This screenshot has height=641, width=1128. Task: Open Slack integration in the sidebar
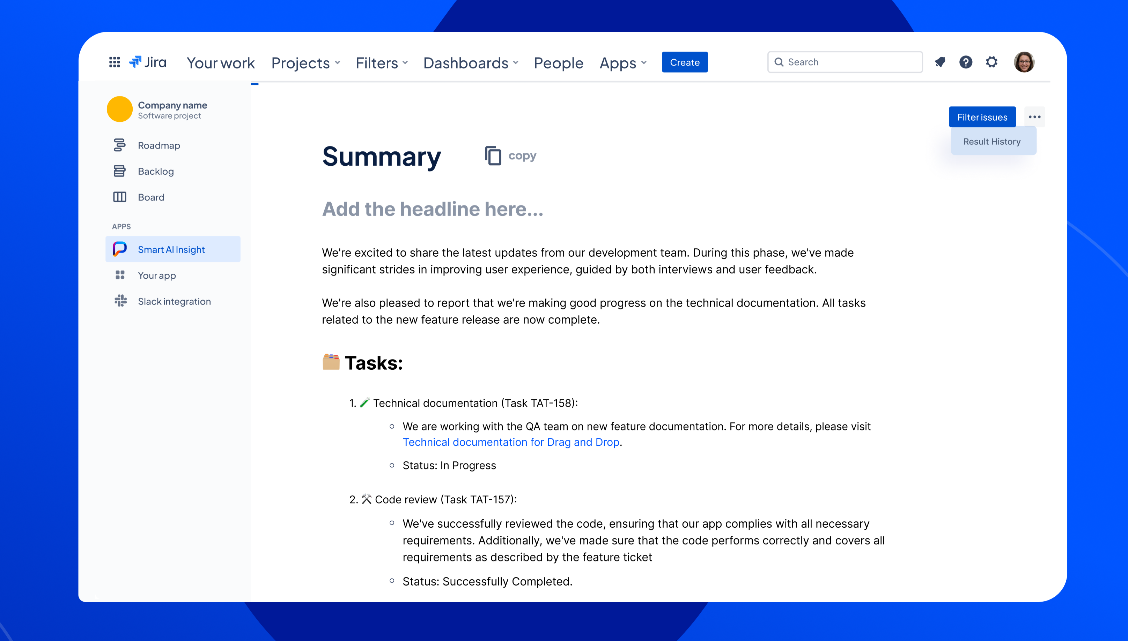[x=174, y=302]
